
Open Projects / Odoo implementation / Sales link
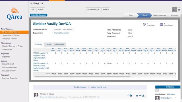coord(41,57)
